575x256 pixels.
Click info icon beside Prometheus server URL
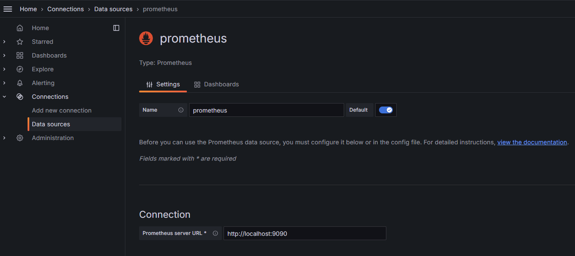(215, 233)
